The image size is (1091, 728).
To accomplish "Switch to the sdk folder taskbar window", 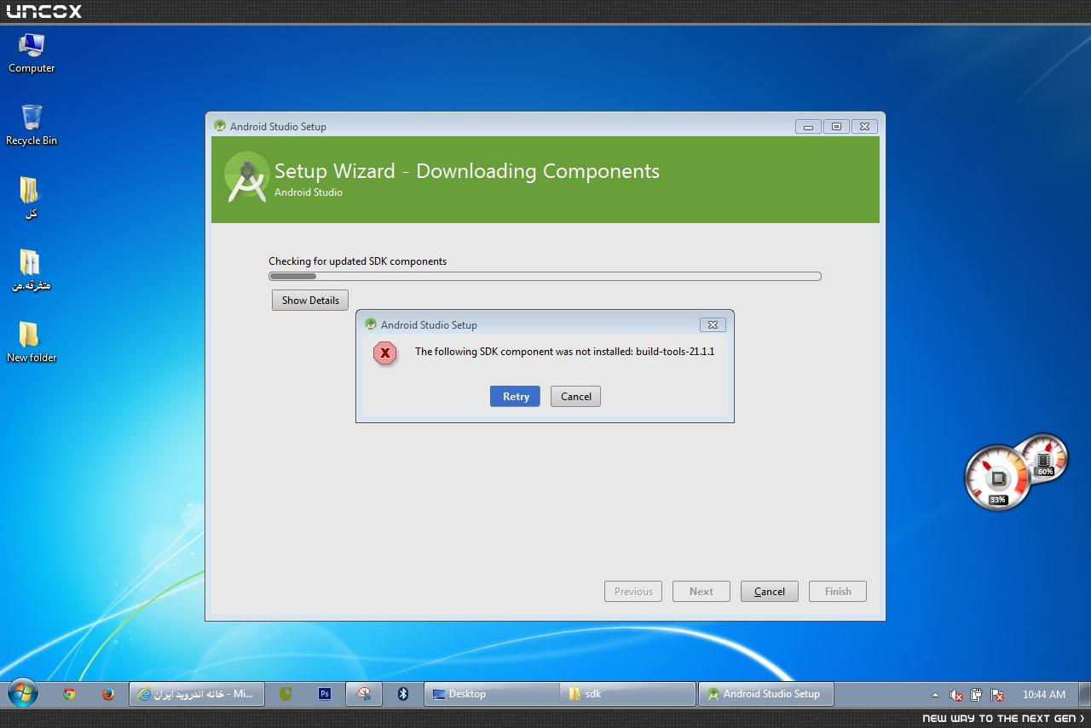I will point(627,694).
